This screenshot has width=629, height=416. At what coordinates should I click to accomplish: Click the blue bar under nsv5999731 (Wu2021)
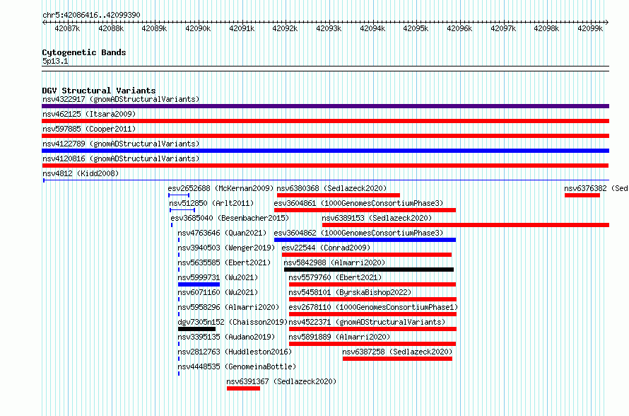[199, 284]
